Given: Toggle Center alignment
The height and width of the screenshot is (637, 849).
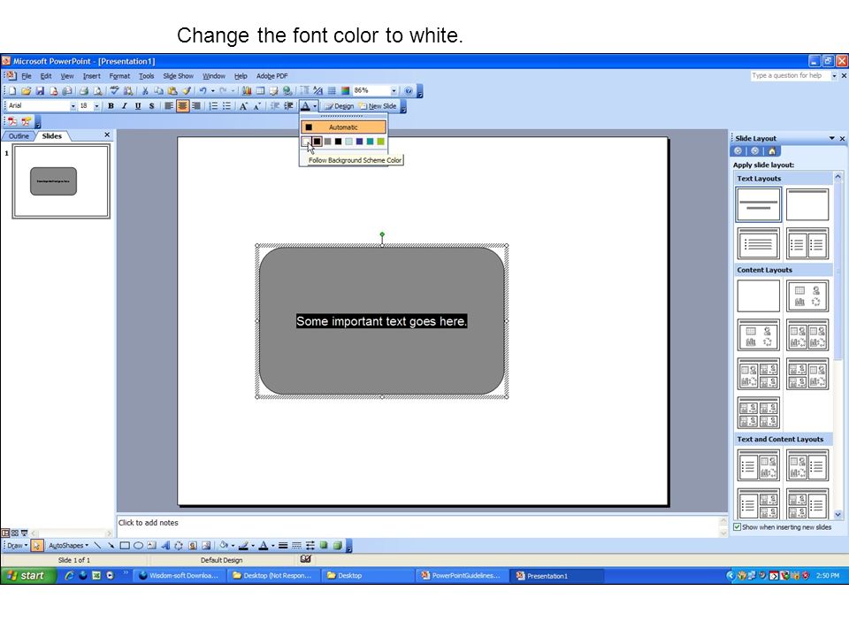Looking at the screenshot, I should [x=182, y=106].
